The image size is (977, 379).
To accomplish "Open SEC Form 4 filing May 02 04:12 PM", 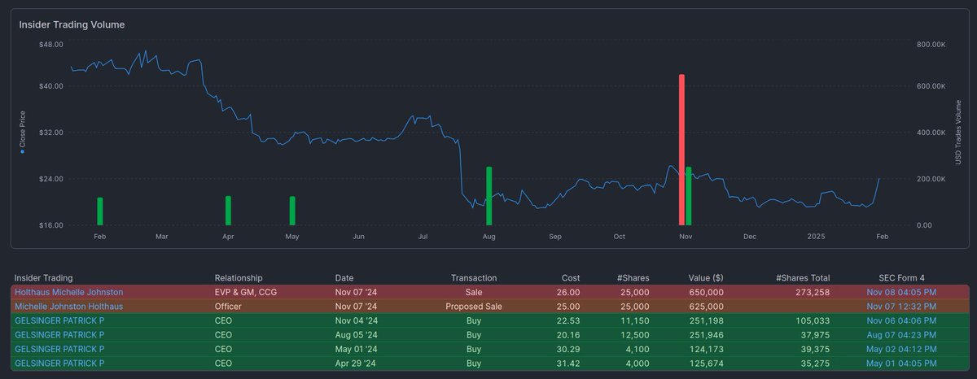I will pyautogui.click(x=901, y=350).
